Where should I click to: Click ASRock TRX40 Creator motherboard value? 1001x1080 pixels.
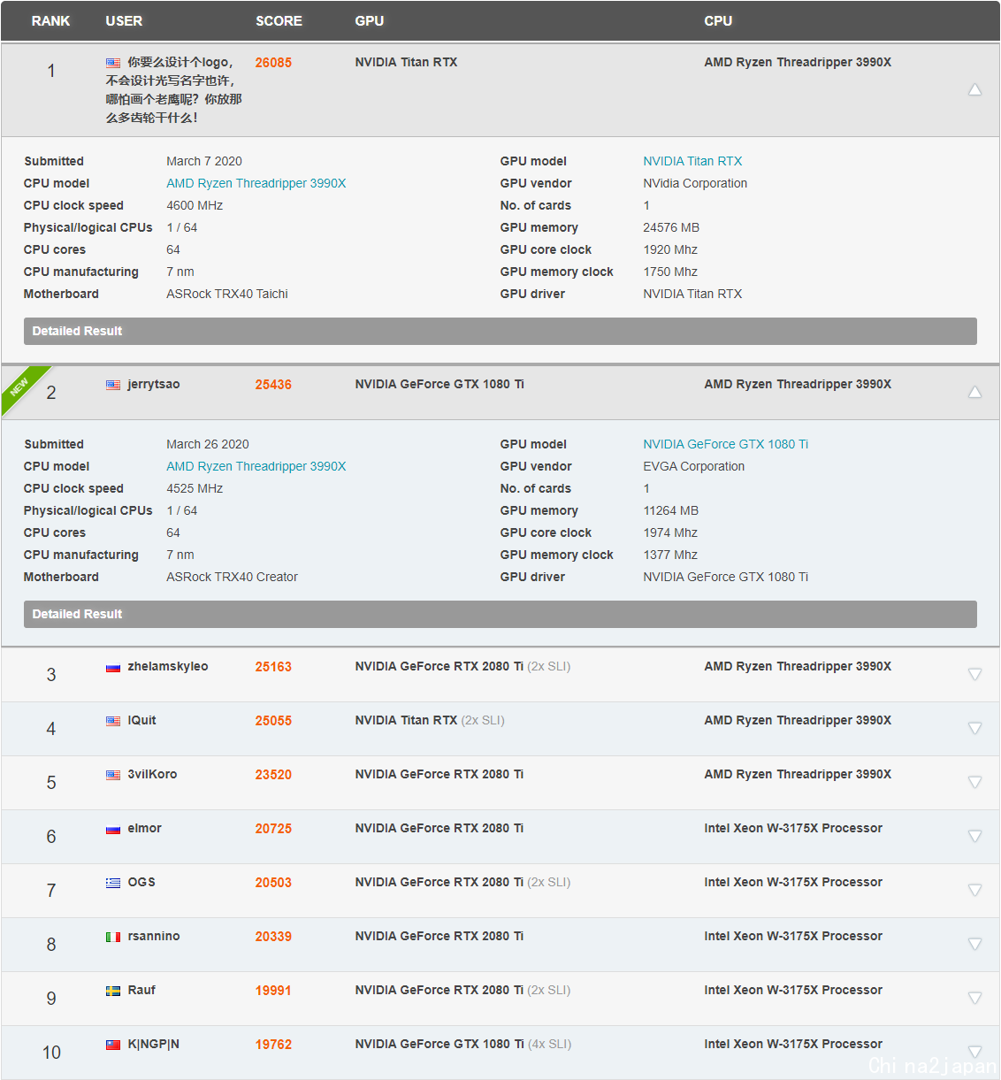pyautogui.click(x=233, y=577)
